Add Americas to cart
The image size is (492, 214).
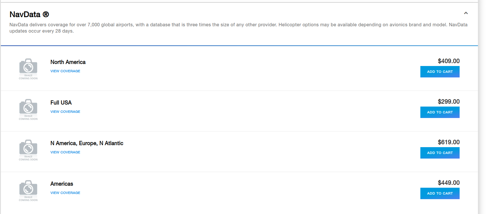pos(440,193)
